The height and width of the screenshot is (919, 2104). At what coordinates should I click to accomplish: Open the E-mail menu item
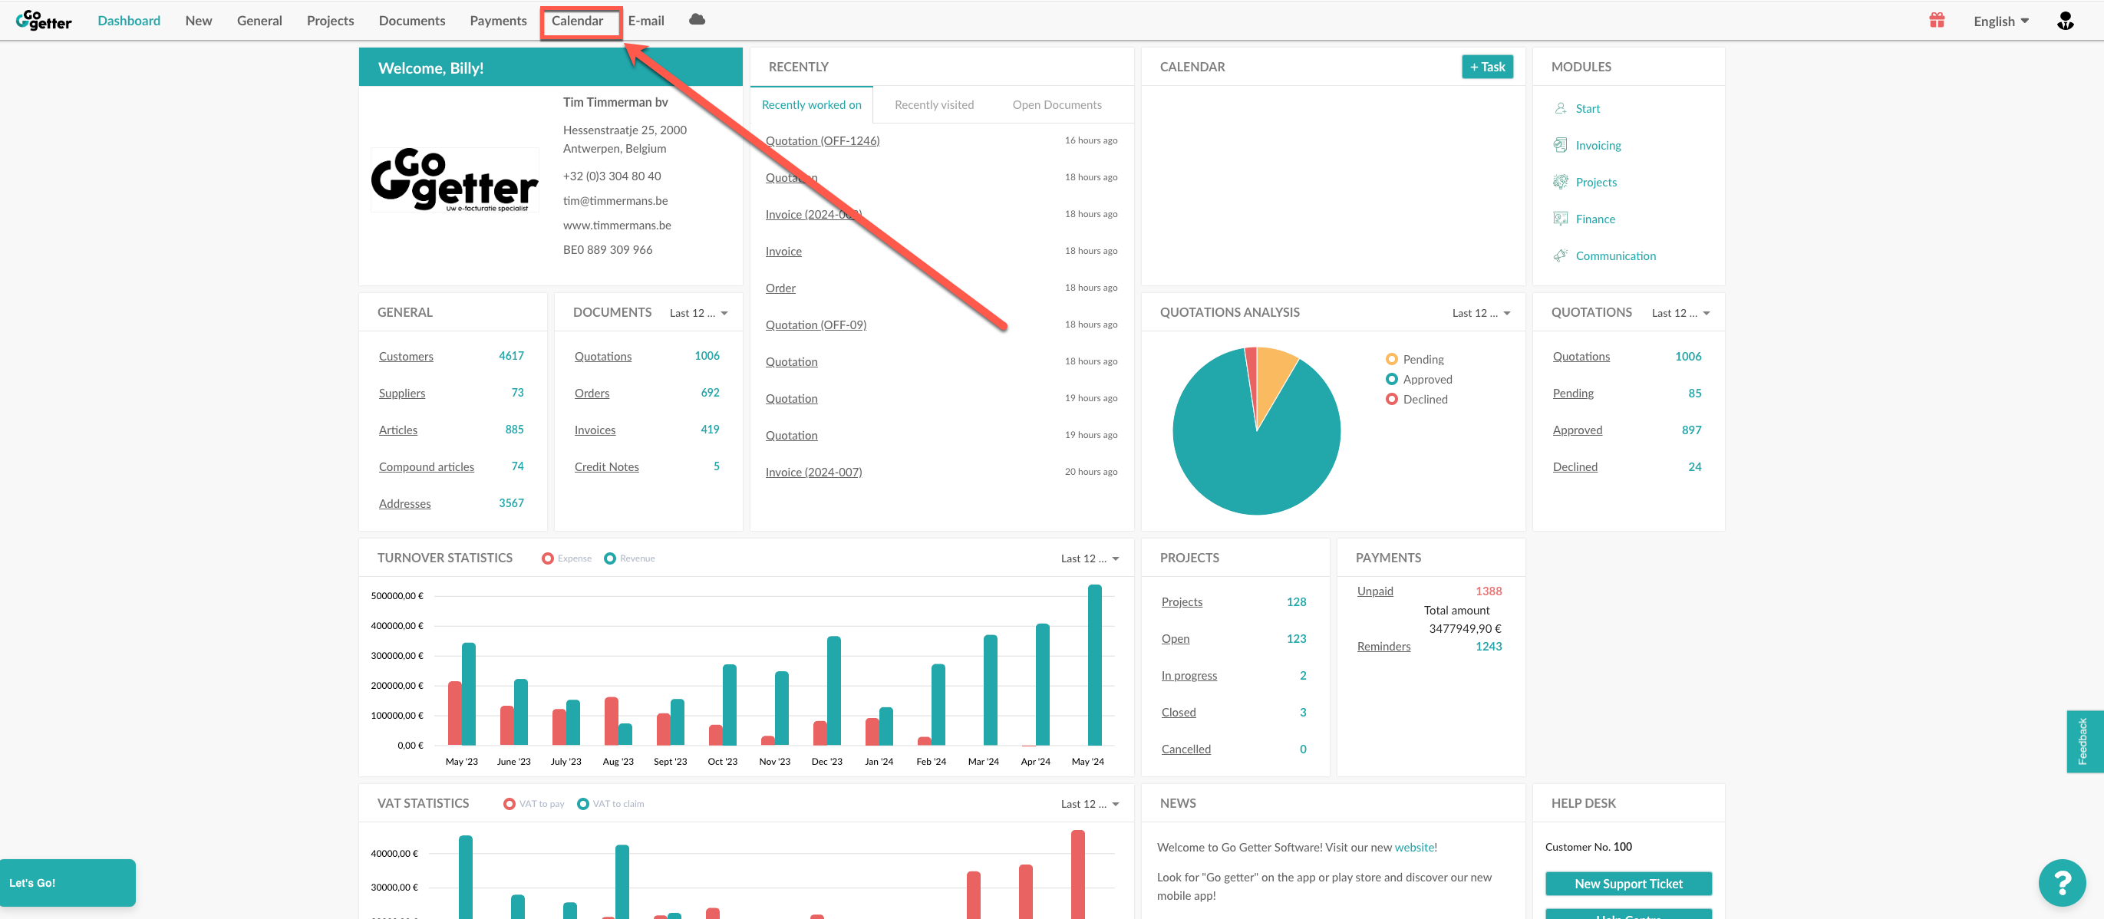coord(645,21)
